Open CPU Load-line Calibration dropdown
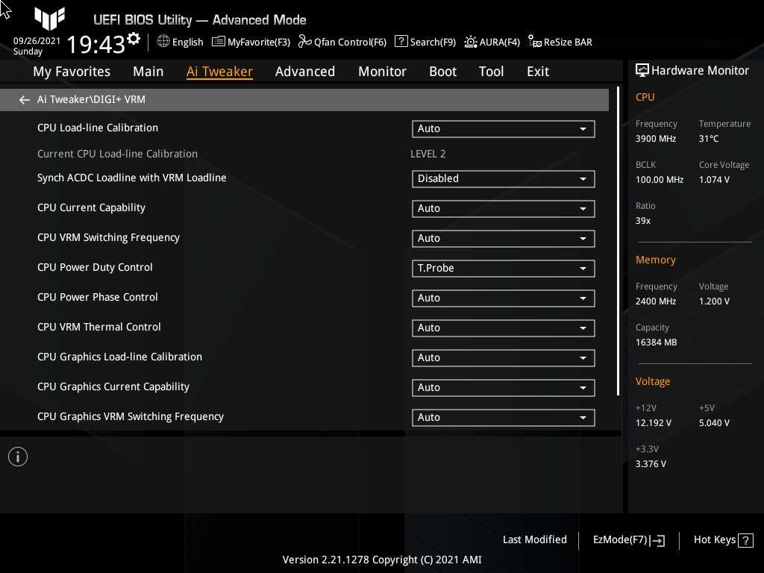This screenshot has height=573, width=764. pyautogui.click(x=503, y=128)
